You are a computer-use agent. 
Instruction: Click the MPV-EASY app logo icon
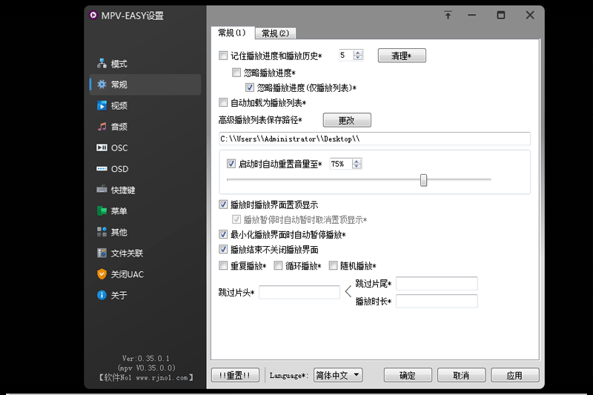(93, 15)
